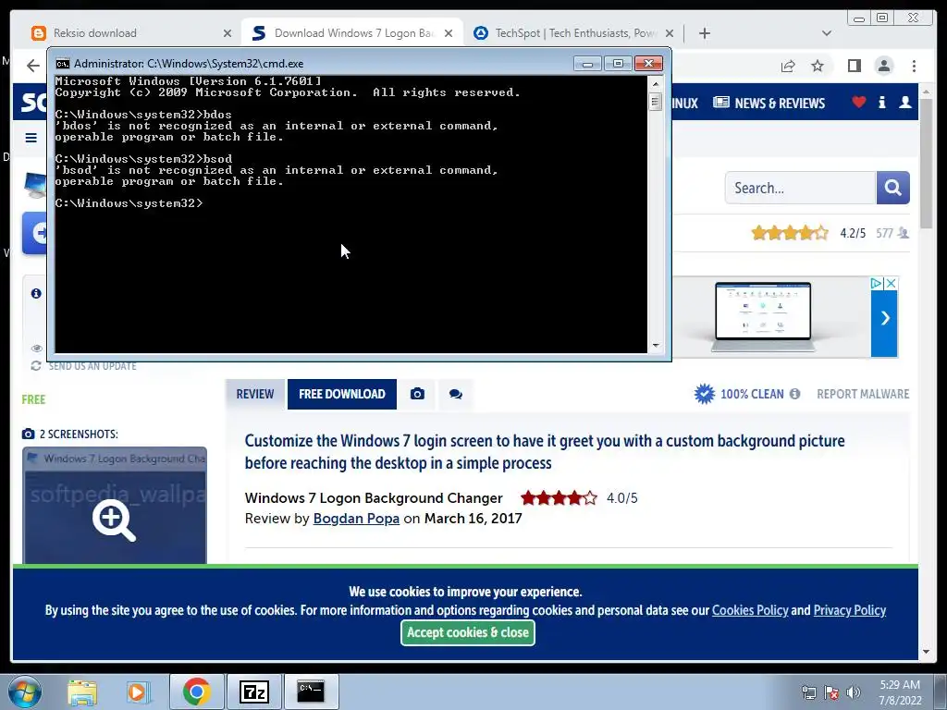Click cmd window scrollbar thumb
The image size is (947, 710).
pos(656,102)
